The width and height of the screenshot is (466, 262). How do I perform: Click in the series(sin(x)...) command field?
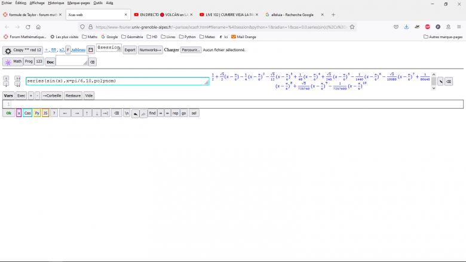click(x=117, y=81)
